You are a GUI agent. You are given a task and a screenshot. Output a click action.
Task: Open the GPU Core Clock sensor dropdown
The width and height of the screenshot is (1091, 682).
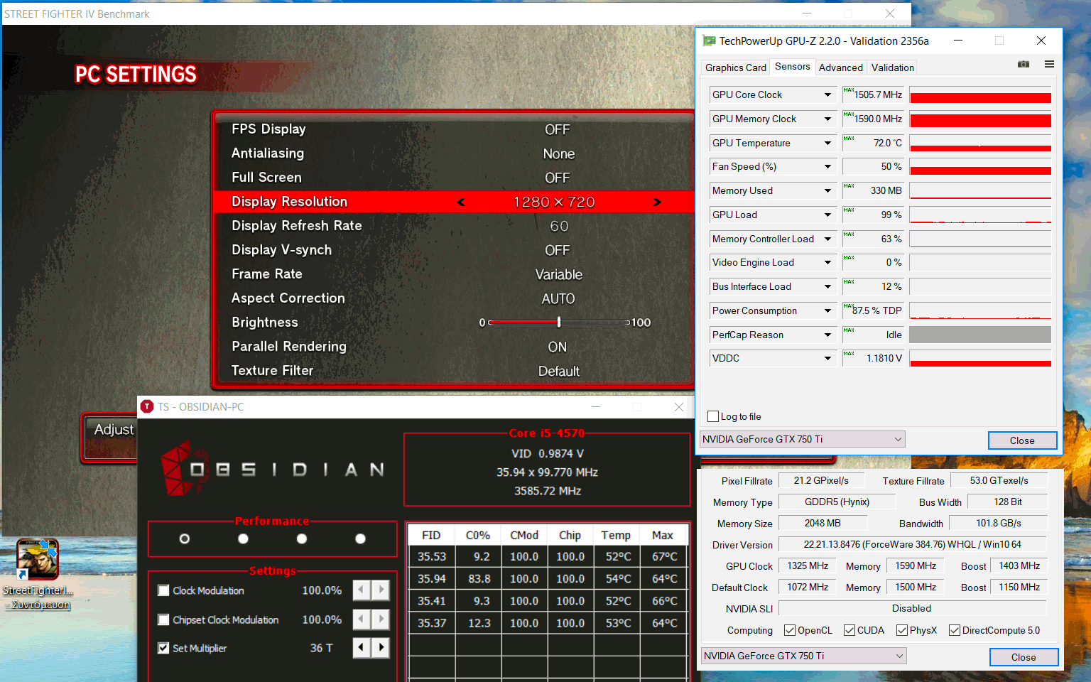tap(827, 95)
